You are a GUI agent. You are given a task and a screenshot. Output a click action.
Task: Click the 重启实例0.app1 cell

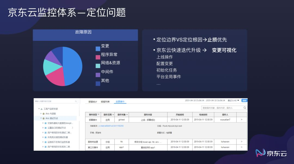coord(148,147)
